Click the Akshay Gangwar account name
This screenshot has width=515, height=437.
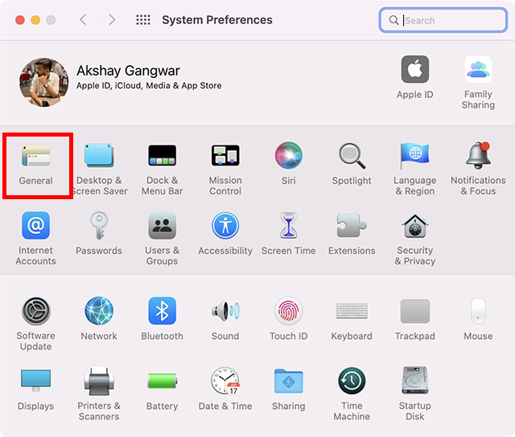tap(128, 71)
